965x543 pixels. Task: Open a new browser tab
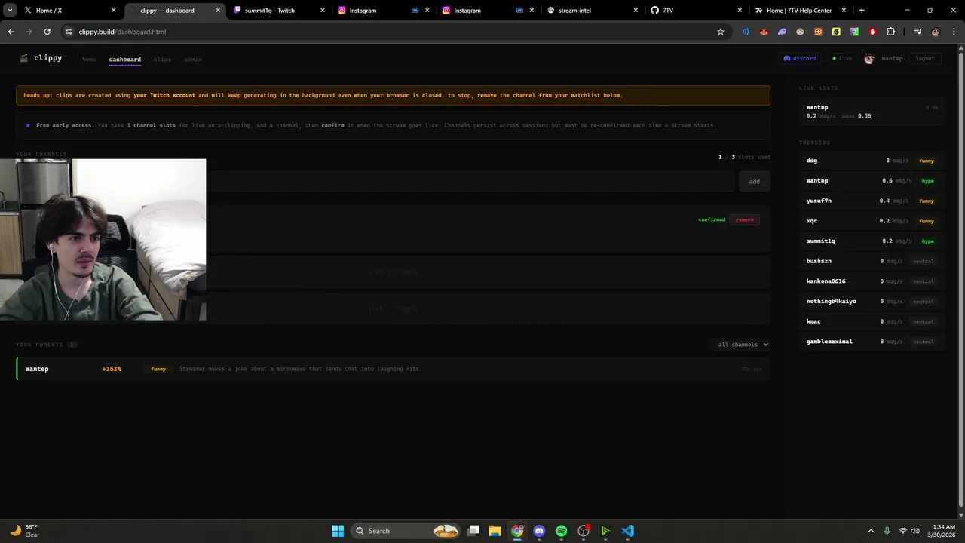tap(862, 11)
